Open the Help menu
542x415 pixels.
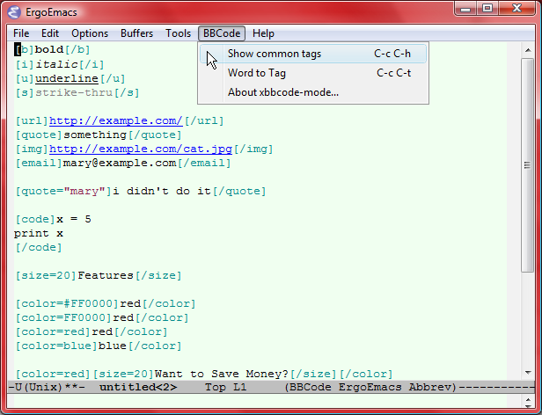click(x=263, y=33)
